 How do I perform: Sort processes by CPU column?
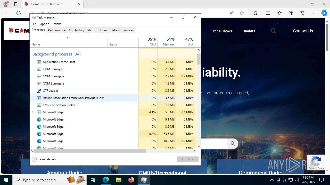point(148,42)
